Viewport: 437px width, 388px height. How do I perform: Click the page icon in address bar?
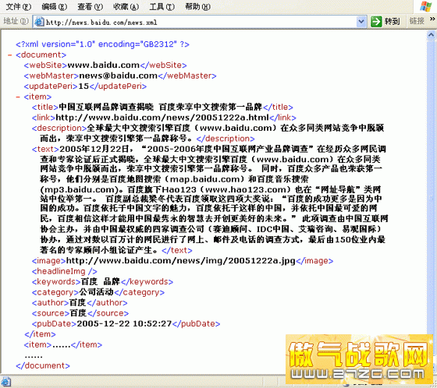pyautogui.click(x=39, y=22)
